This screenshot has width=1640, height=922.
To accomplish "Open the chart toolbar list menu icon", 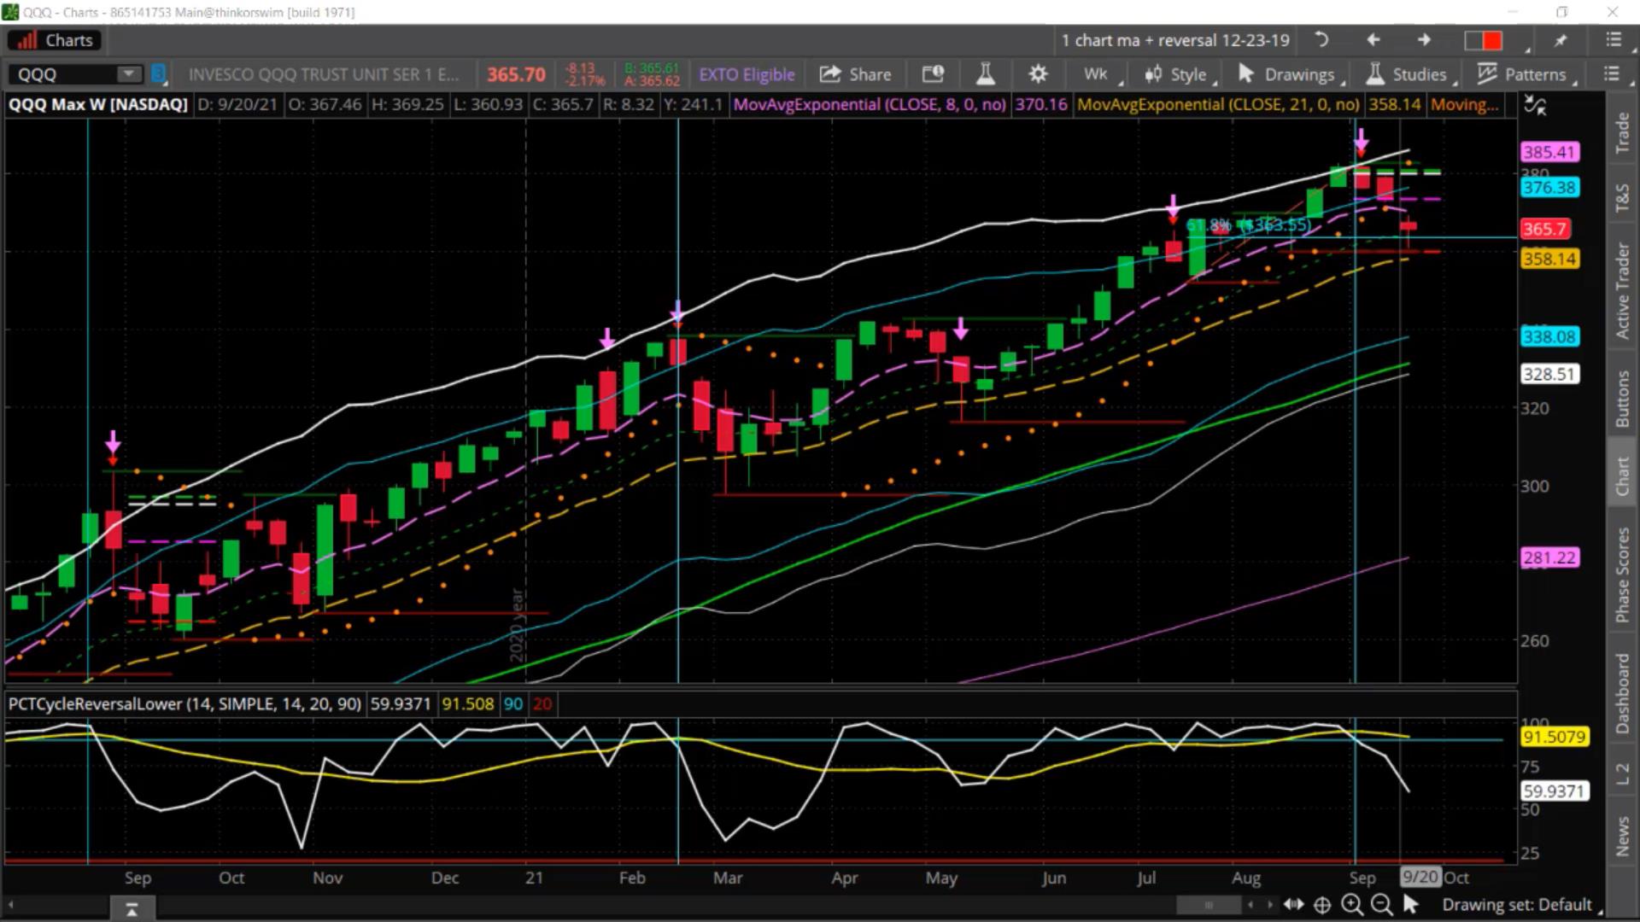I will 1611,74.
